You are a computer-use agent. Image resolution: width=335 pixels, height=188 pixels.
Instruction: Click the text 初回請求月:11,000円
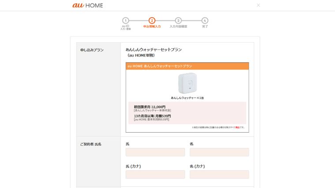point(149,107)
